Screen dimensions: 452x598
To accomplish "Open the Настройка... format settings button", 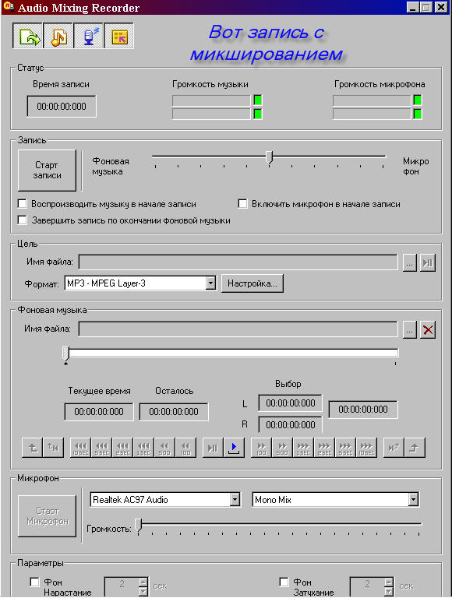I will click(x=252, y=283).
